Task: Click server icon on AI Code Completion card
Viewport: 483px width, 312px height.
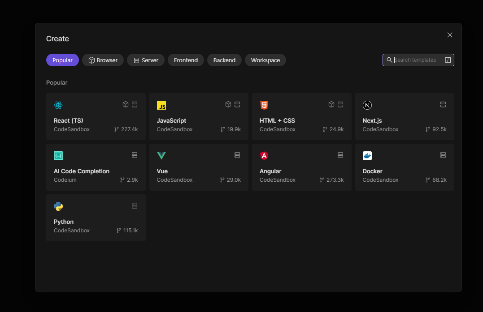Action: click(135, 155)
